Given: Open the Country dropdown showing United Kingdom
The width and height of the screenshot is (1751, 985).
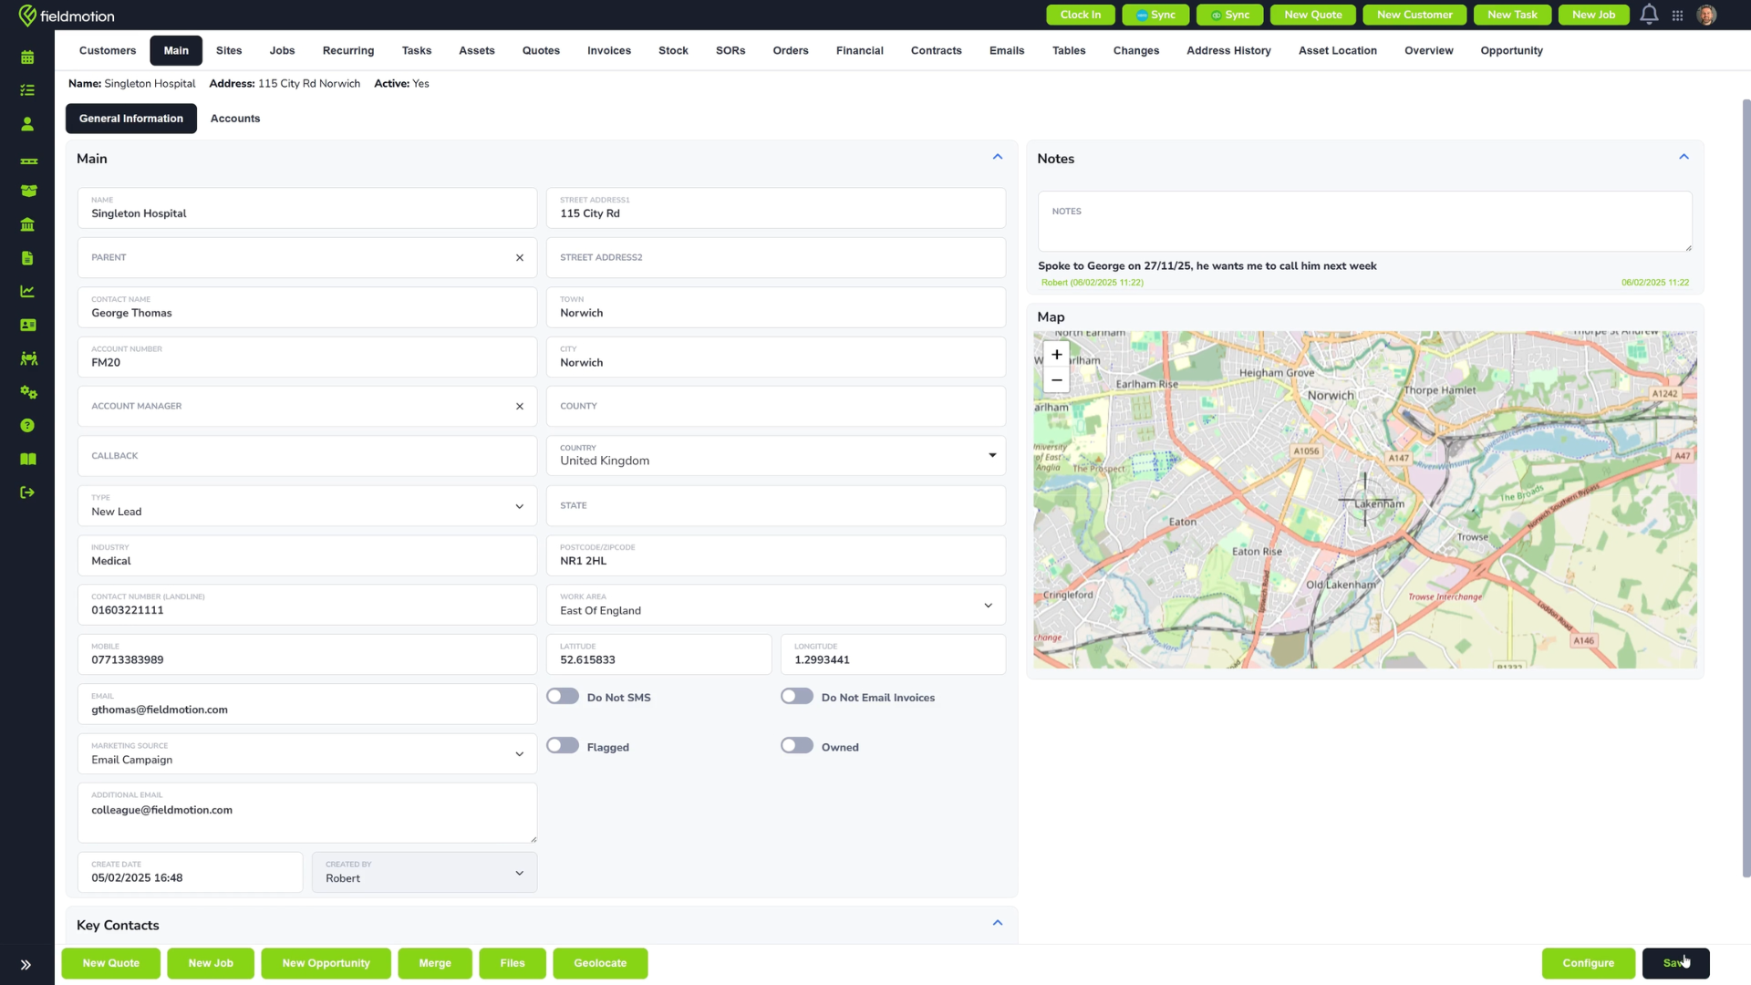Looking at the screenshot, I should coord(776,455).
